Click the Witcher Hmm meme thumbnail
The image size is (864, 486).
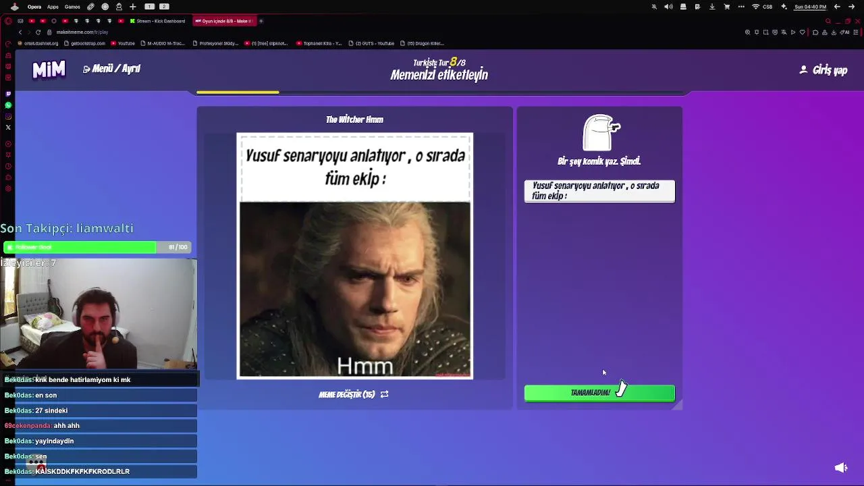point(355,256)
